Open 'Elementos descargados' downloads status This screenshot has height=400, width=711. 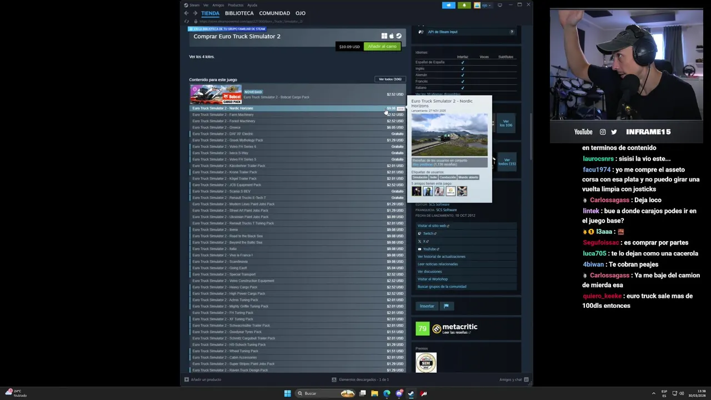coord(360,379)
